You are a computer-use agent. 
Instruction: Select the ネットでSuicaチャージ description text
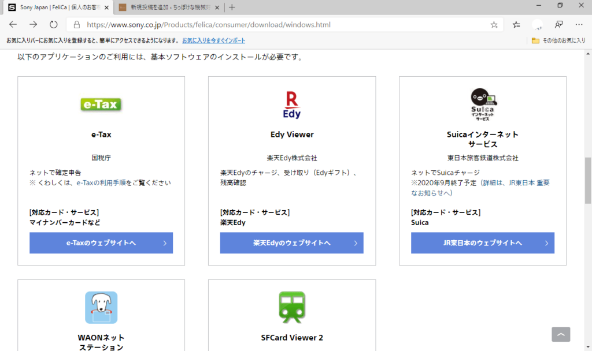tap(446, 173)
